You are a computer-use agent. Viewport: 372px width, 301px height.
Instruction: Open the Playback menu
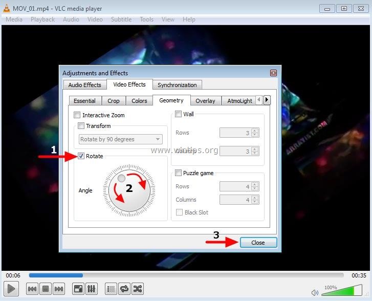point(42,19)
